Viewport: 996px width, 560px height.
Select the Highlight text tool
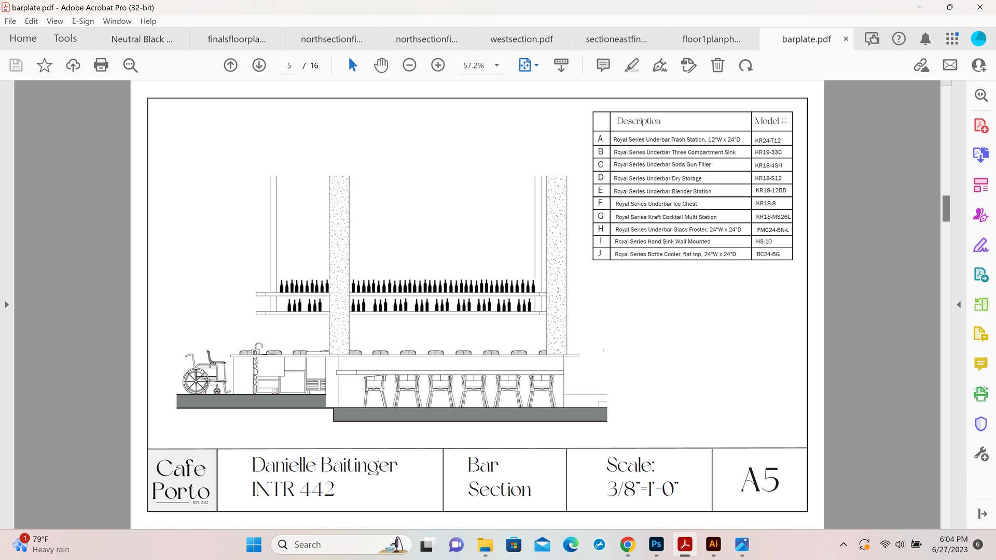coord(631,65)
